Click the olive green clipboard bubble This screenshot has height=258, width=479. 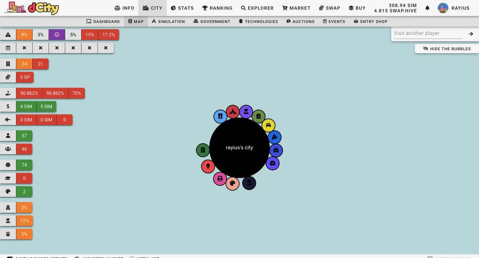click(259, 116)
